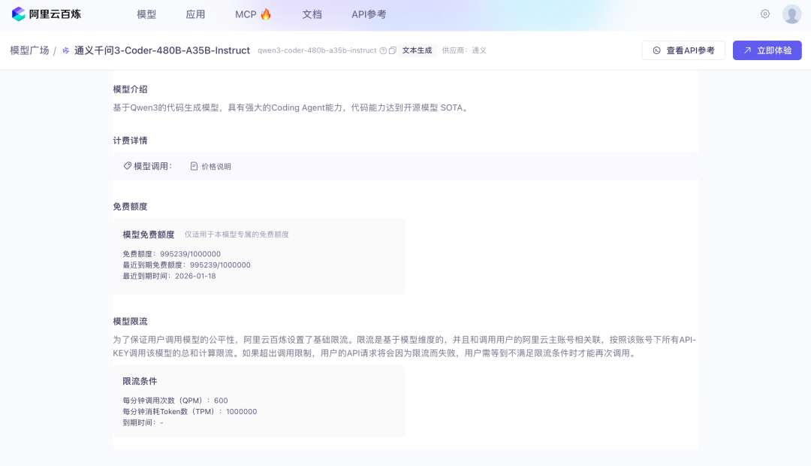Go back to 模型广场 breadcrumb
This screenshot has height=466, width=811.
click(29, 50)
